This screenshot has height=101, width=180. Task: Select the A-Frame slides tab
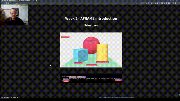tap(26, 1)
